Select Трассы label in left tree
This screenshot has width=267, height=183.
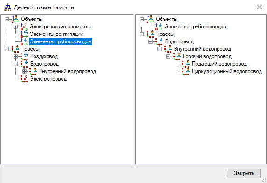point(30,49)
